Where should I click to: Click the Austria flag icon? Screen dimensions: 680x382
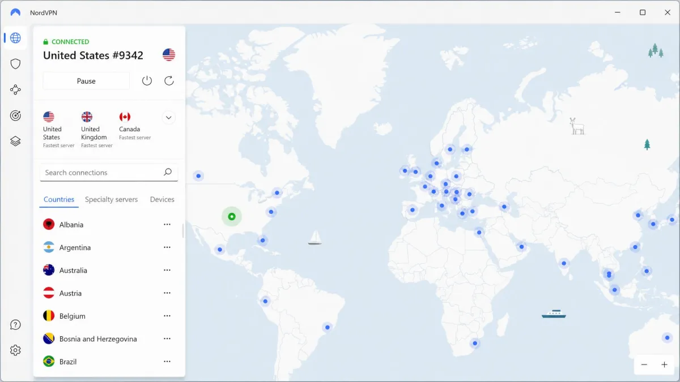click(49, 293)
